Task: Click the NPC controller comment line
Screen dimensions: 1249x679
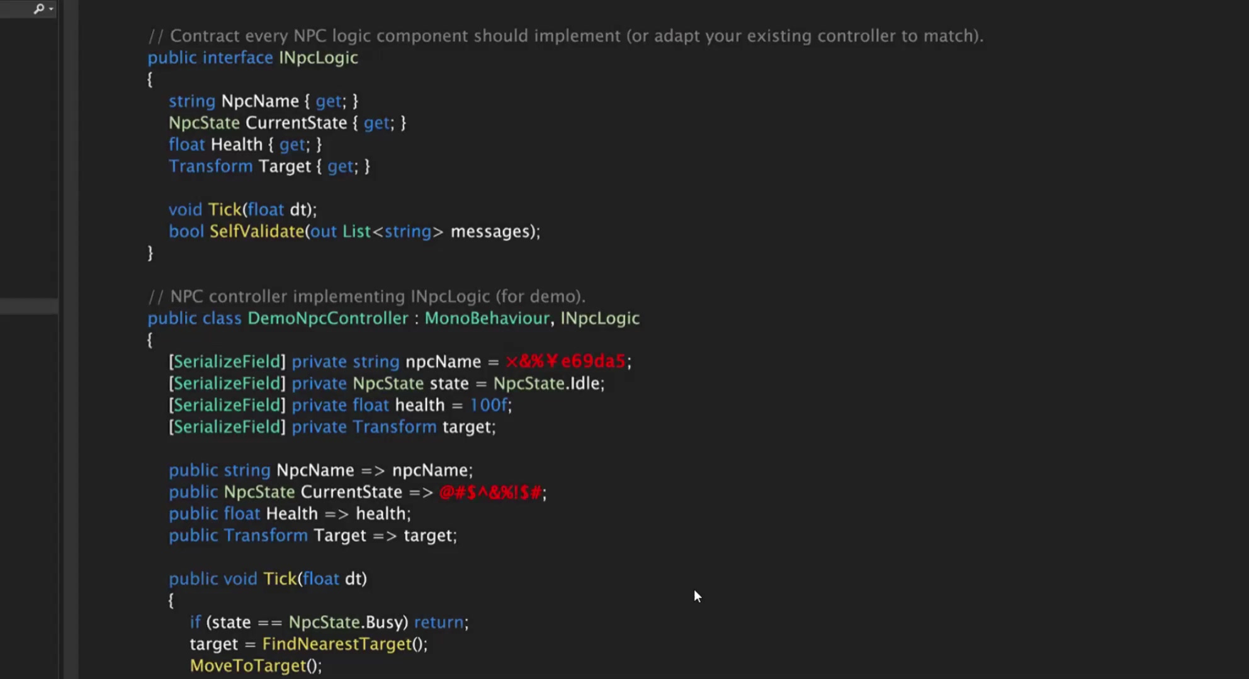Action: pyautogui.click(x=366, y=296)
